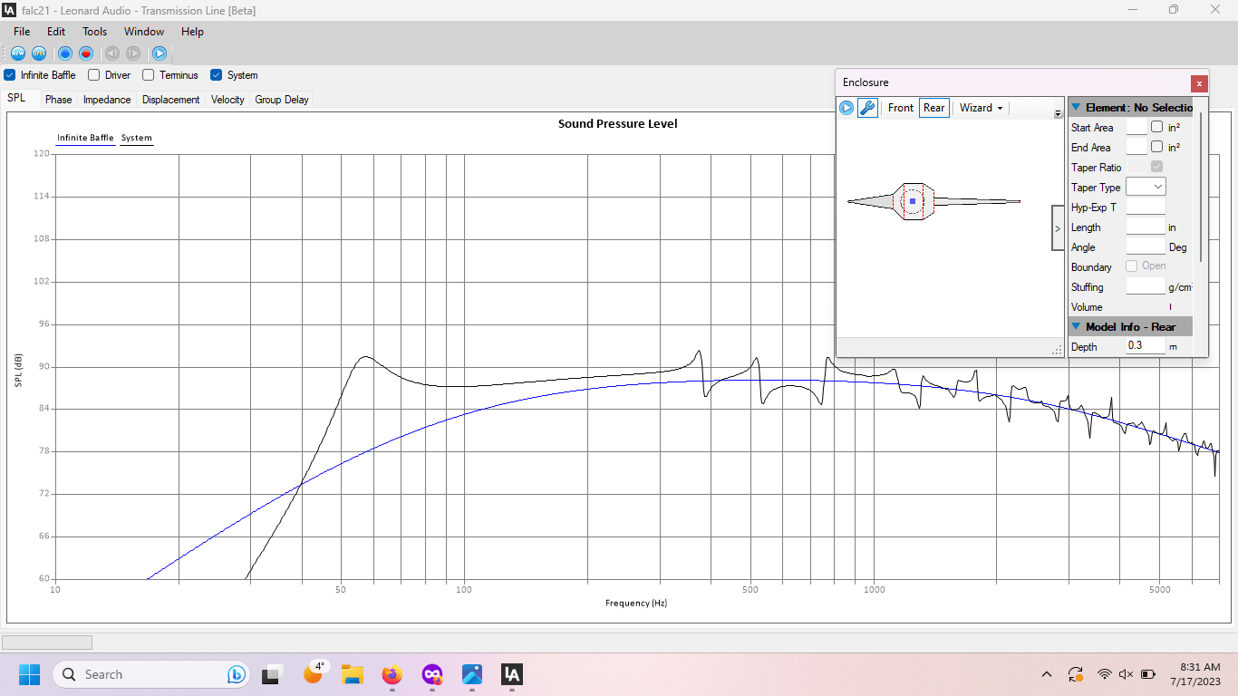Select the Rear view button
1238x696 pixels.
tap(934, 108)
